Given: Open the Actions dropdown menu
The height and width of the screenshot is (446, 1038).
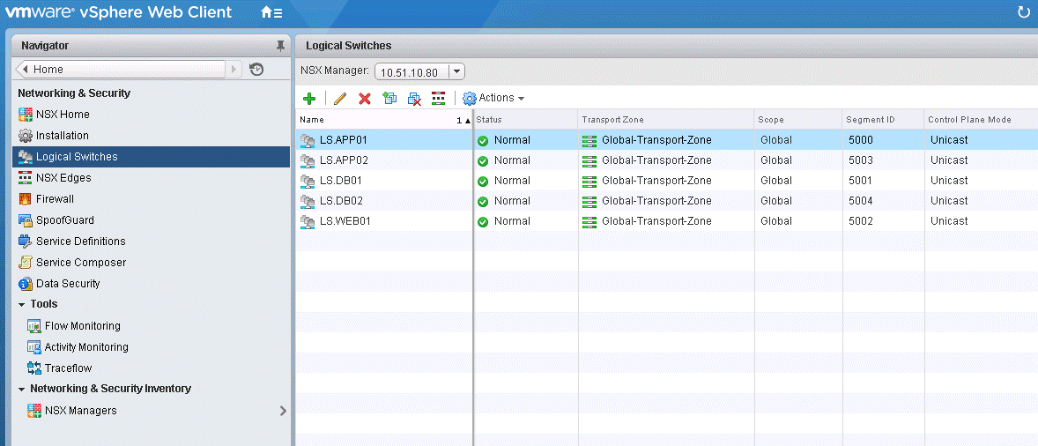Looking at the screenshot, I should [493, 98].
